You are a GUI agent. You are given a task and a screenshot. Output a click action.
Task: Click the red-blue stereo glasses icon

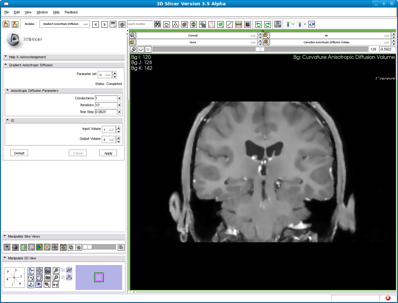pos(56,284)
